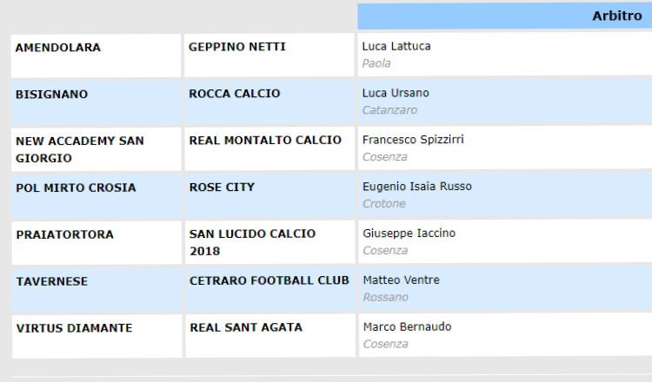Select REAL MONTALTO CALCIO team
This screenshot has height=382, width=652.
click(265, 141)
